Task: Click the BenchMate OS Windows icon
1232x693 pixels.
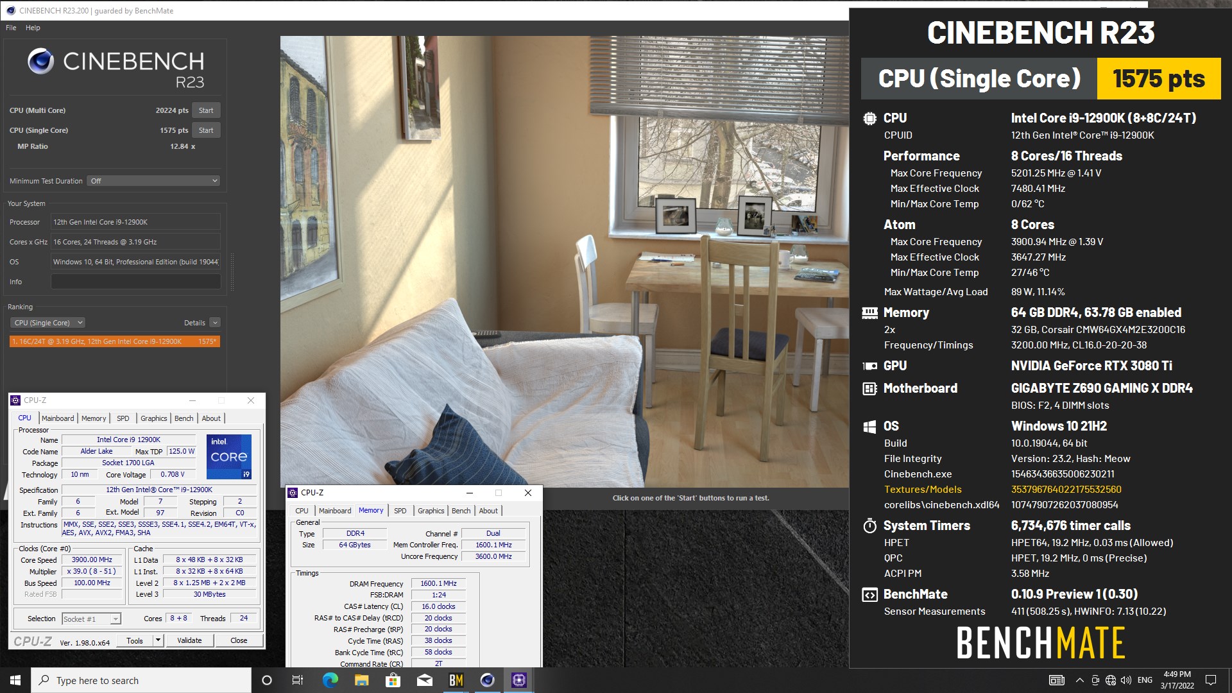Action: click(869, 427)
